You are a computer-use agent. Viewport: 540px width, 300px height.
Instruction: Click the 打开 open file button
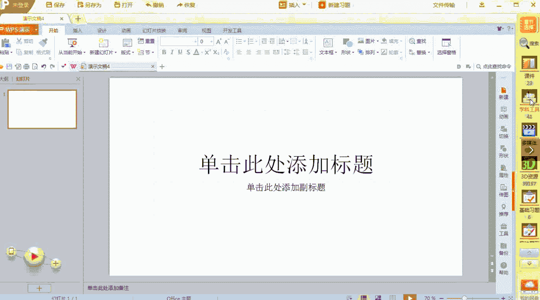point(123,5)
